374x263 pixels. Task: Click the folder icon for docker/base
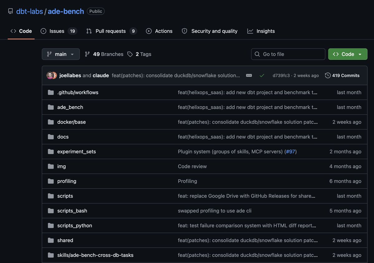51,122
